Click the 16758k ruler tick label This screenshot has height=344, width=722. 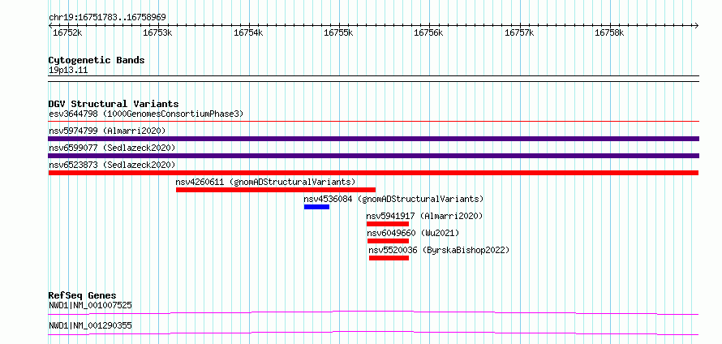click(610, 32)
